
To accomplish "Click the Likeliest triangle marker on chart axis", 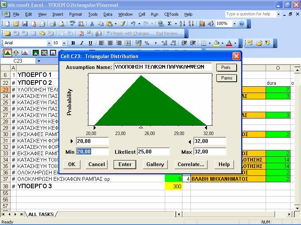I will pyautogui.click(x=141, y=127).
